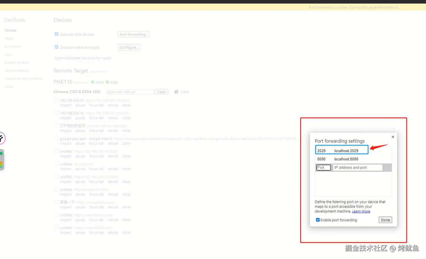Pause untitled www.bilibili.com tab
The height and width of the screenshot is (259, 426).
pos(80,233)
